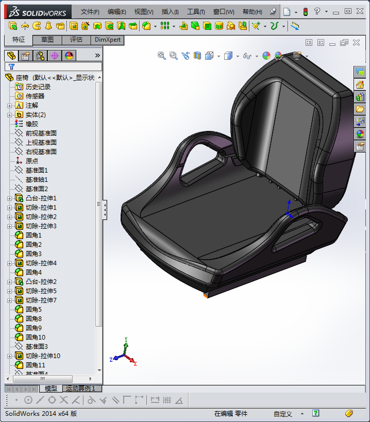Click the filter funnel in tree search

click(11, 66)
